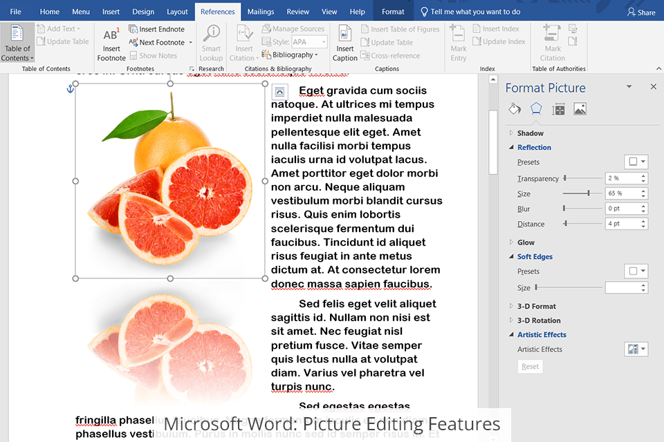
Task: Open the Reflection Presets dropdown
Action: 637,162
